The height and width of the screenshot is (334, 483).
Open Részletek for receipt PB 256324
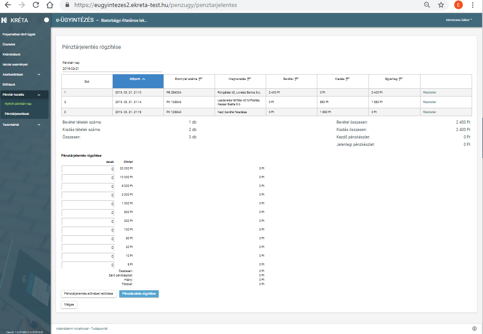tap(430, 93)
